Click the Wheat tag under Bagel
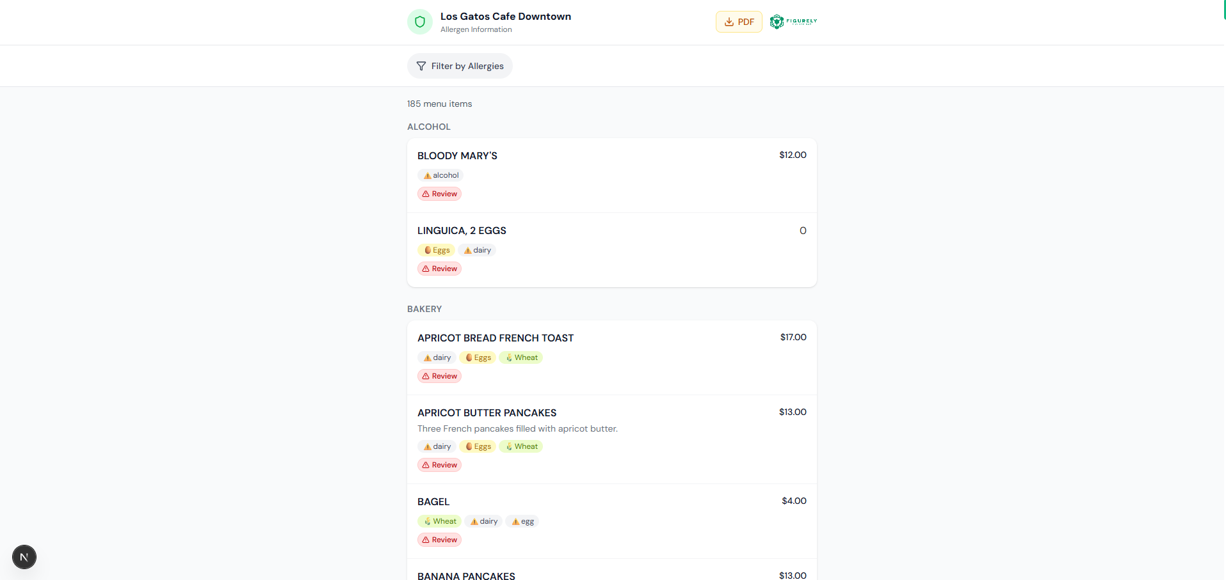The image size is (1226, 580). click(x=440, y=521)
